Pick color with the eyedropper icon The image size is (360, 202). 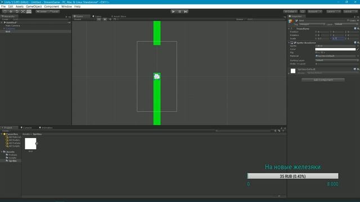(x=358, y=49)
